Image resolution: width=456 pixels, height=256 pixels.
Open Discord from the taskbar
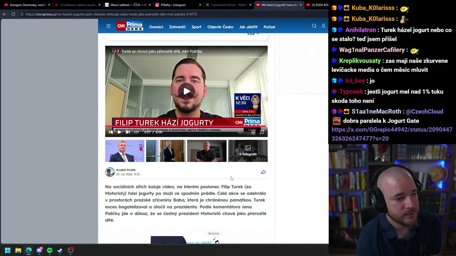click(x=39, y=250)
